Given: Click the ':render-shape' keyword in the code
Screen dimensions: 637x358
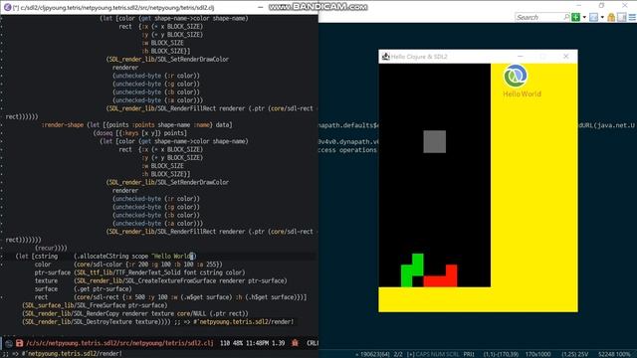Looking at the screenshot, I should (x=62, y=124).
